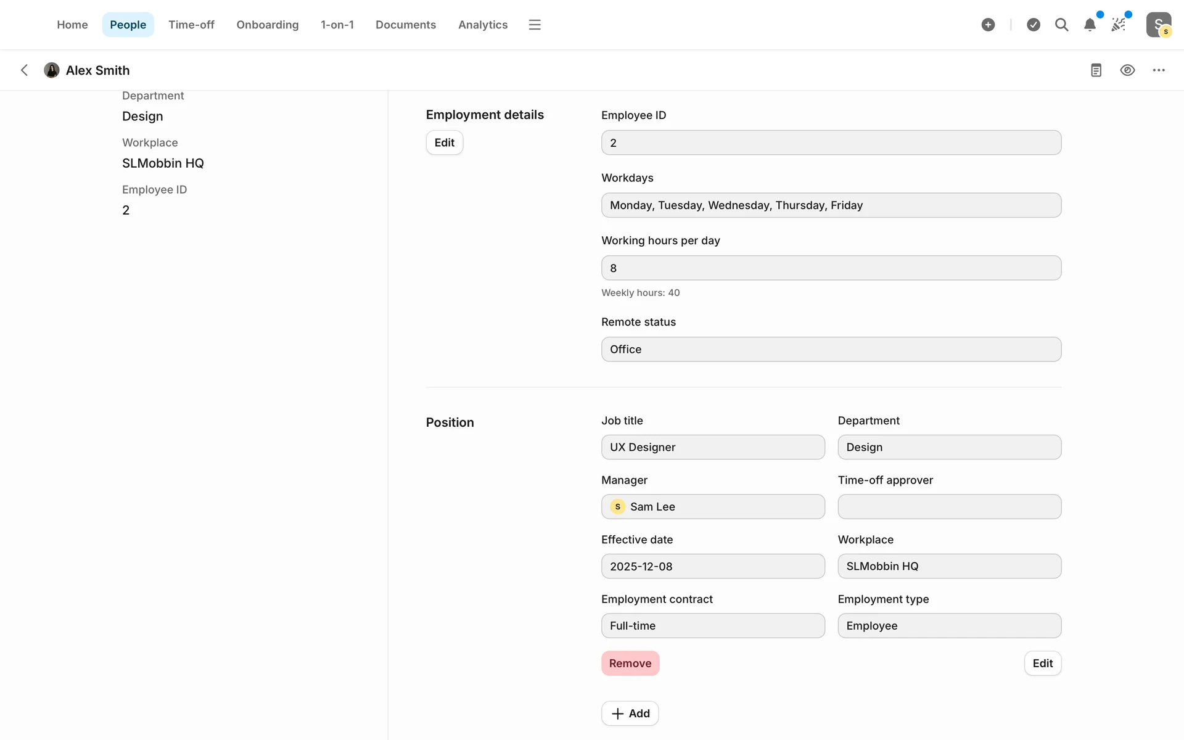The height and width of the screenshot is (740, 1184).
Task: Go back using the left arrow
Action: (x=25, y=70)
